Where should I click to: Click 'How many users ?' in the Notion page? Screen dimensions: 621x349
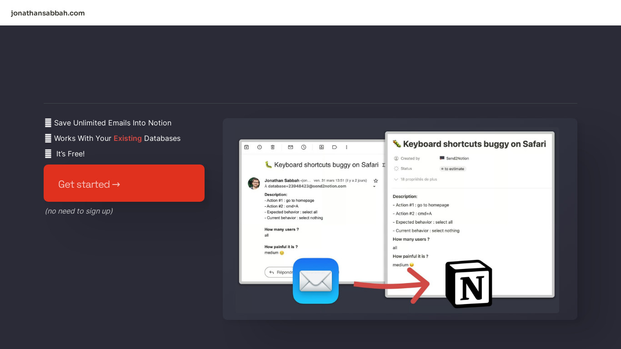click(x=411, y=239)
